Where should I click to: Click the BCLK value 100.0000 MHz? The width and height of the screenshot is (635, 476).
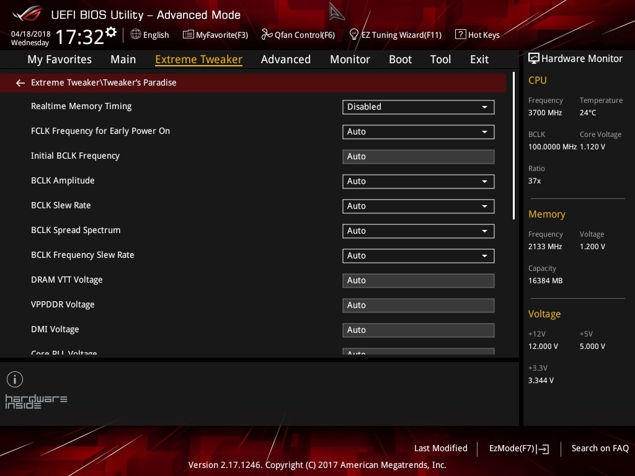(x=553, y=147)
